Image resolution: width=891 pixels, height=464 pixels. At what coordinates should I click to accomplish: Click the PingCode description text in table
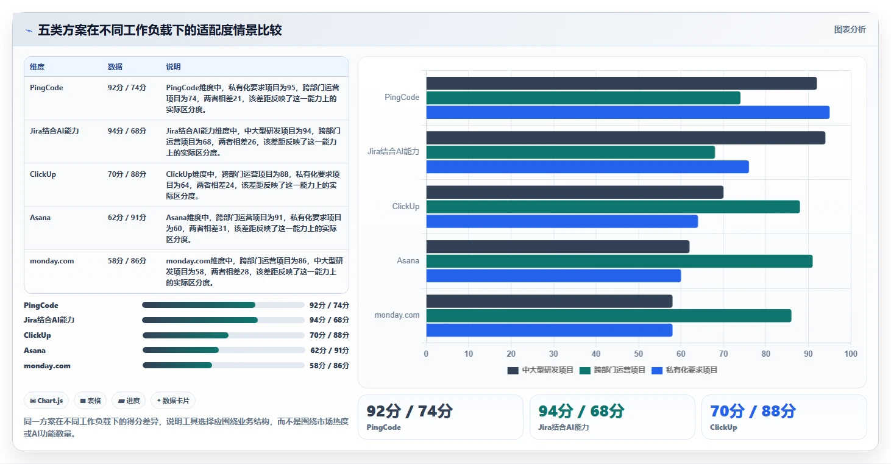pos(253,99)
